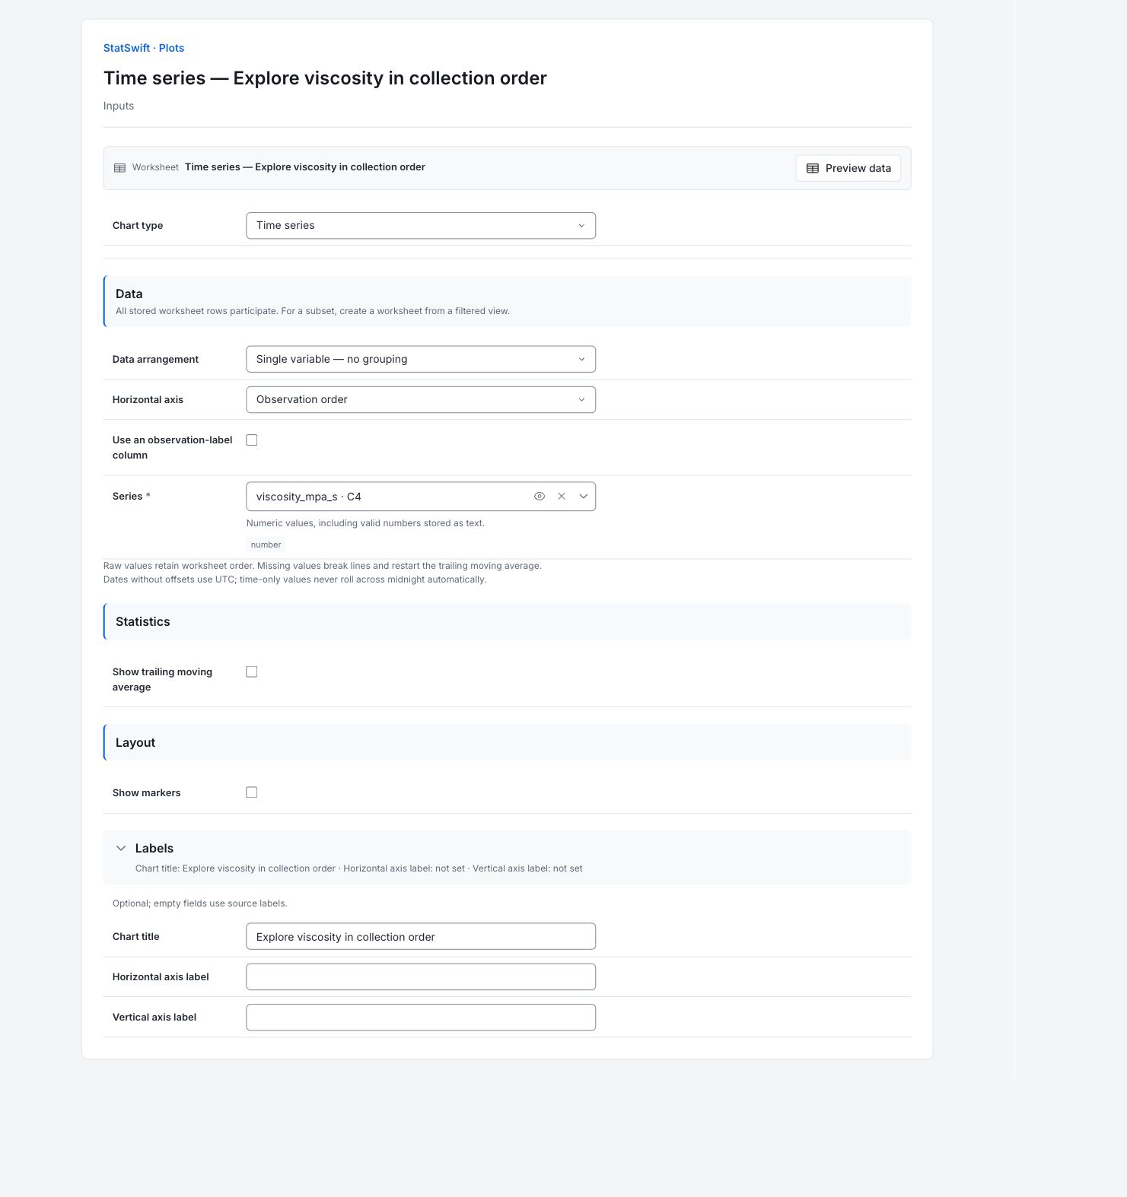Enable Use an observation-label column checkbox
This screenshot has height=1197, width=1127.
click(x=252, y=440)
